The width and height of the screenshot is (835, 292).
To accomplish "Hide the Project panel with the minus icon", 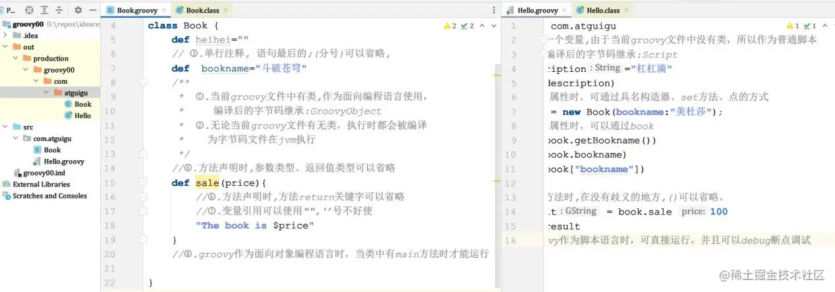I will pyautogui.click(x=94, y=10).
